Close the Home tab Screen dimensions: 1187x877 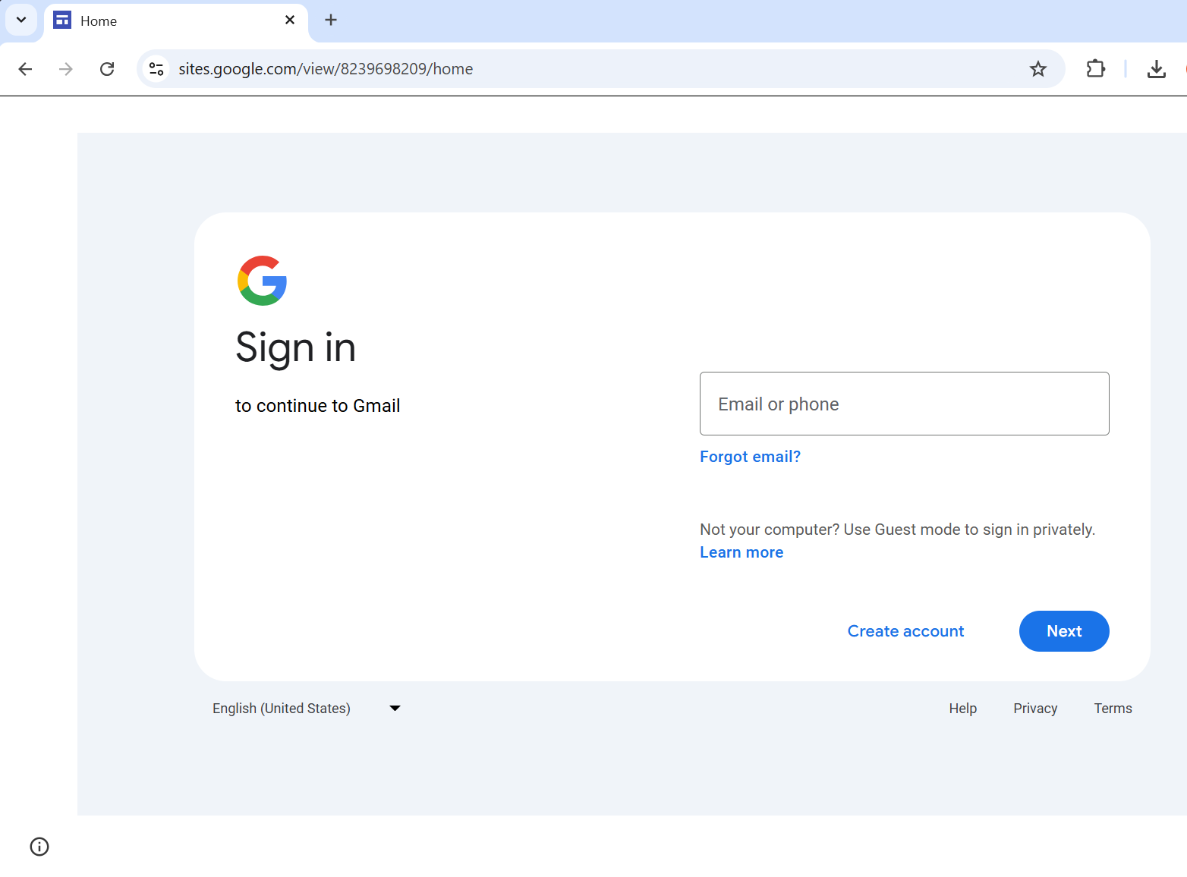(x=290, y=20)
